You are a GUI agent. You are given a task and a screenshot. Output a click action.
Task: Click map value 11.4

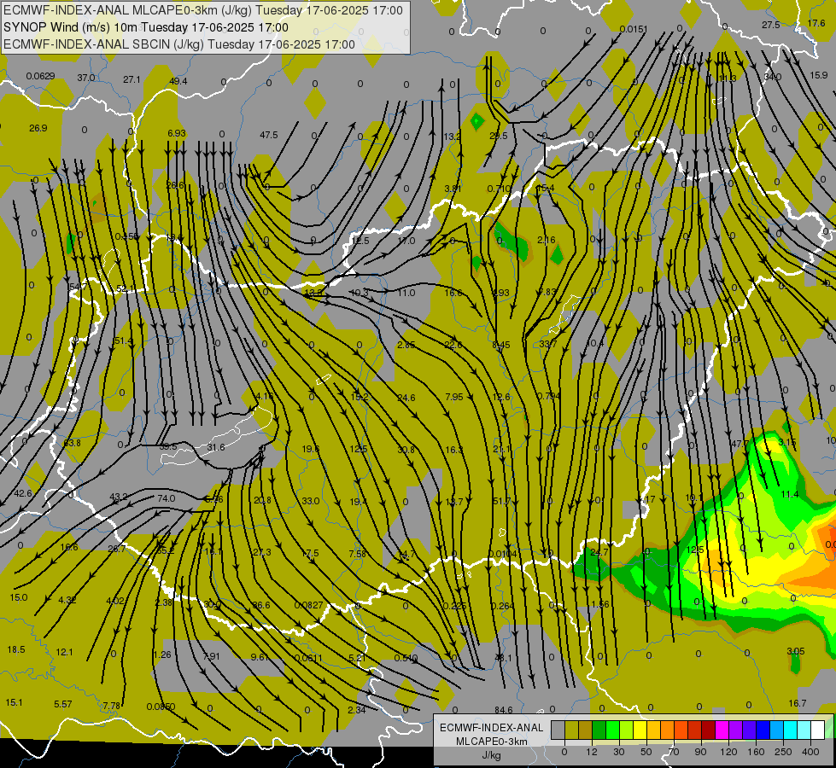point(790,494)
